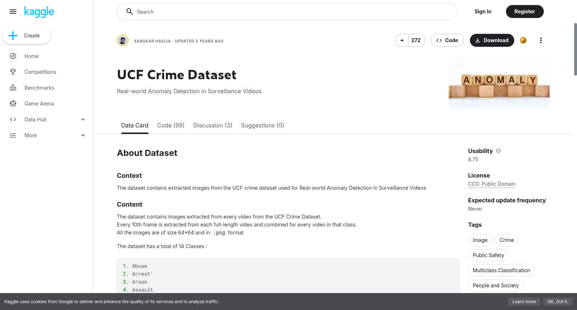The image size is (577, 310).
Task: Click the Kaggle logo
Action: pyautogui.click(x=39, y=12)
